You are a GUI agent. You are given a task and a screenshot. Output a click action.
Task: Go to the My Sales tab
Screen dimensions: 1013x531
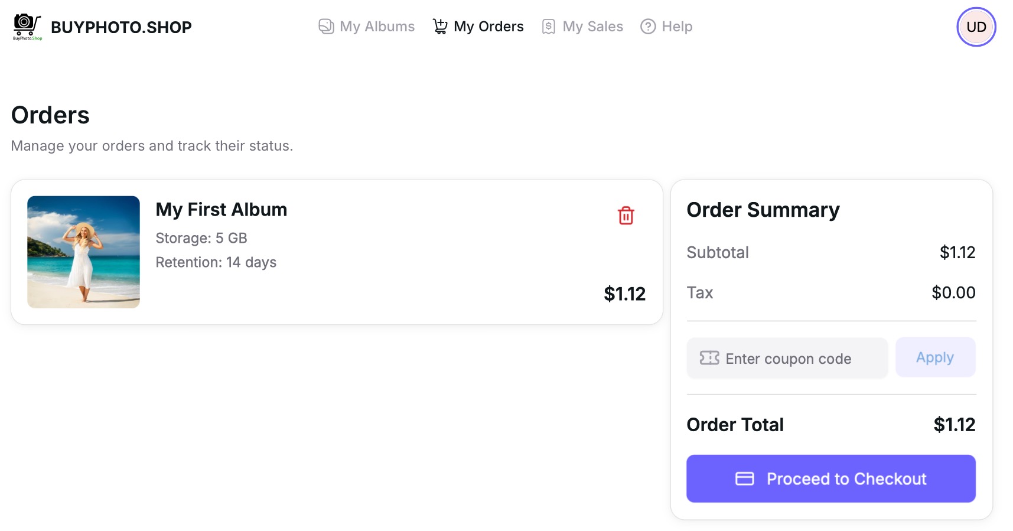[592, 27]
